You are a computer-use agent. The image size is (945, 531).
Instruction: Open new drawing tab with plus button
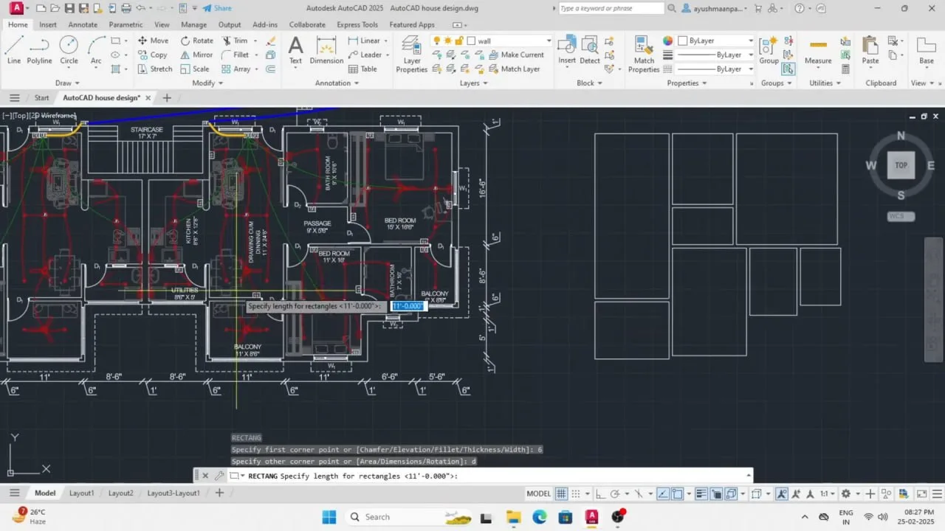[167, 97]
